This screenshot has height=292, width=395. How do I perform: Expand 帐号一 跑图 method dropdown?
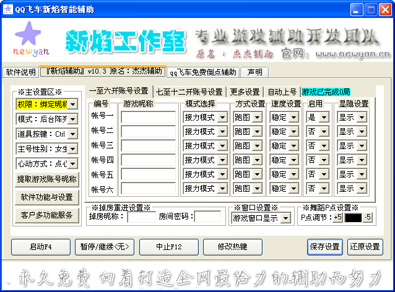(x=257, y=118)
